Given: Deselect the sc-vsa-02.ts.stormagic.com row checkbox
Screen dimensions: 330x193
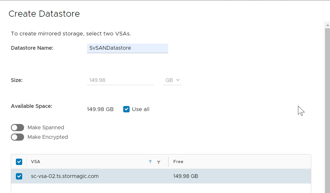Looking at the screenshot, I should (x=19, y=176).
